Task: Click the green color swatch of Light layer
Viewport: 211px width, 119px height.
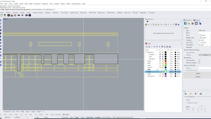Action: (x=166, y=65)
